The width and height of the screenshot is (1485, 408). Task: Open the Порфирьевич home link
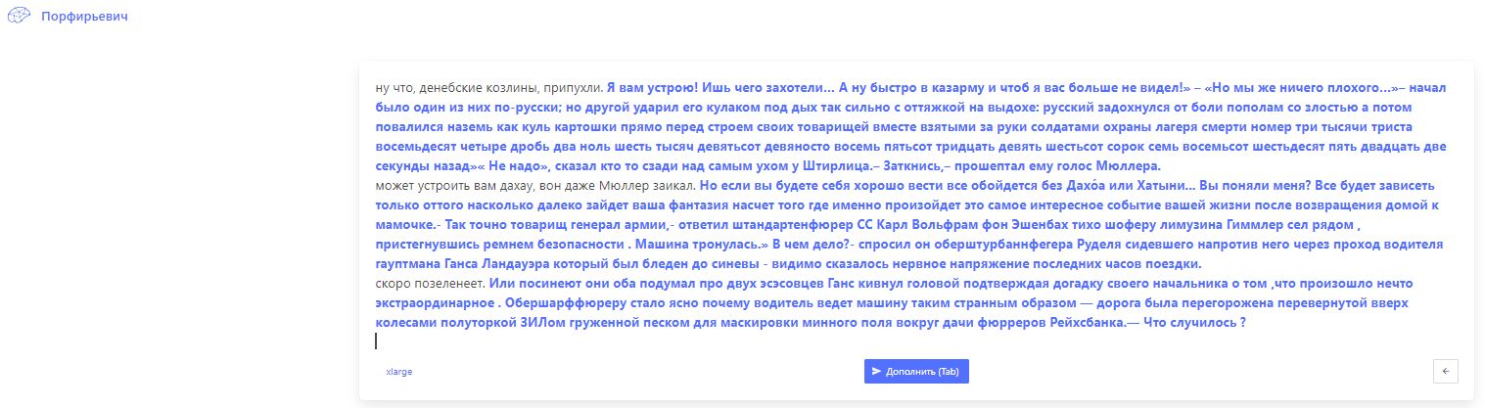click(x=84, y=17)
